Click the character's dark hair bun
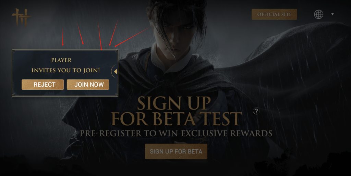351x176 pixels. tap(177, 7)
